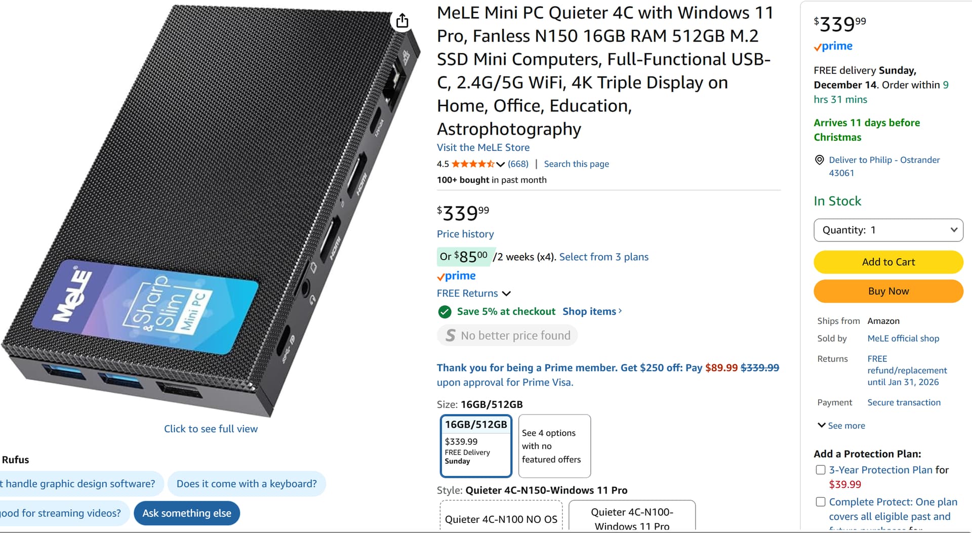The image size is (972, 533).
Task: Click the delivery location pin icon
Action: point(819,160)
